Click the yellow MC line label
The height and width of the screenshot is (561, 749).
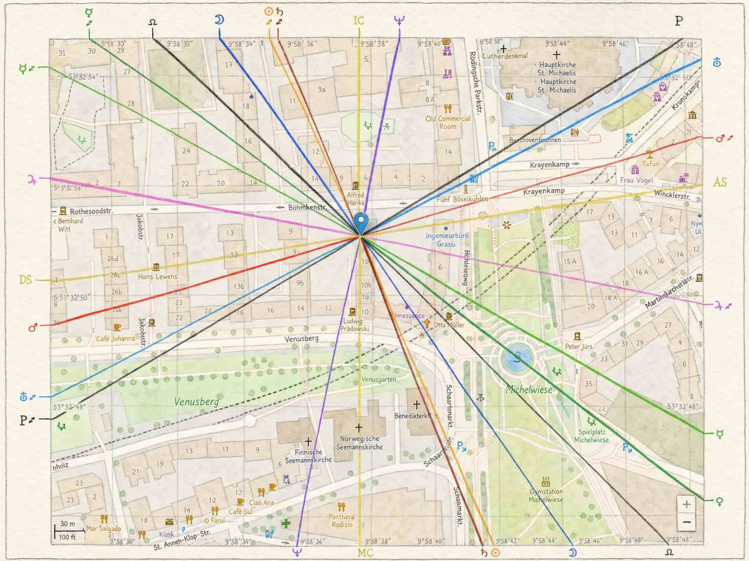pos(365,553)
